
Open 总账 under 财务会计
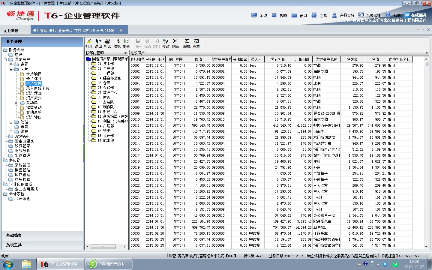[x=19, y=55]
